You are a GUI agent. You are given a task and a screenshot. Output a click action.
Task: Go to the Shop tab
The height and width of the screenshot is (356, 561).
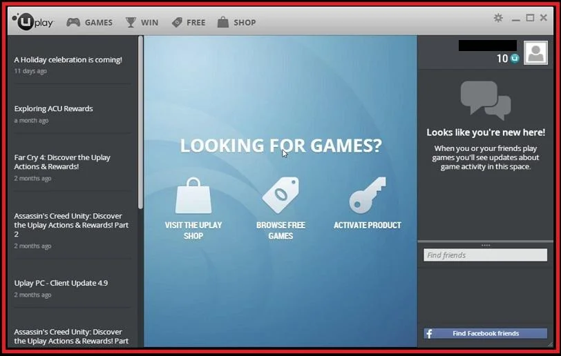236,22
